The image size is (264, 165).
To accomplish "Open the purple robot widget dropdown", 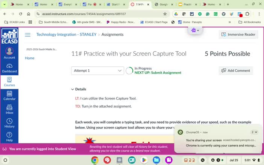I will [x=195, y=31].
